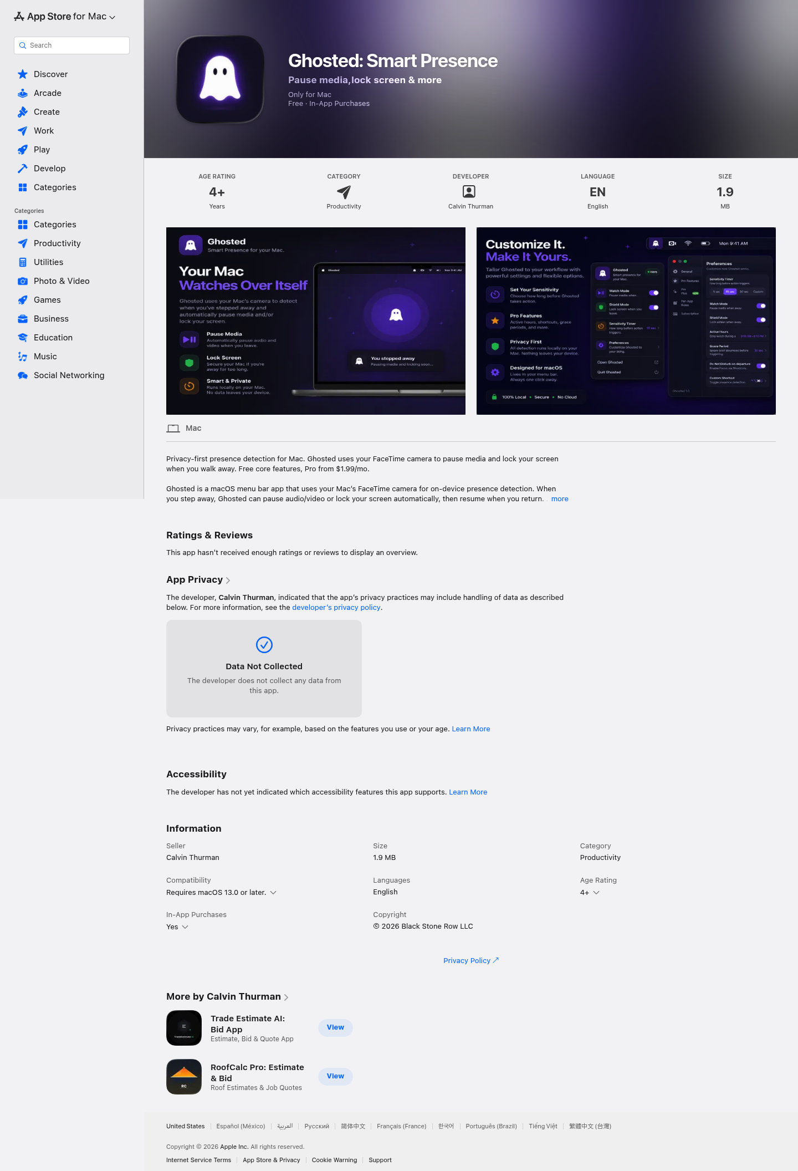This screenshot has width=798, height=1171.
Task: Click the 2026 Black Stone Row LLC copyright
Action: 423,926
